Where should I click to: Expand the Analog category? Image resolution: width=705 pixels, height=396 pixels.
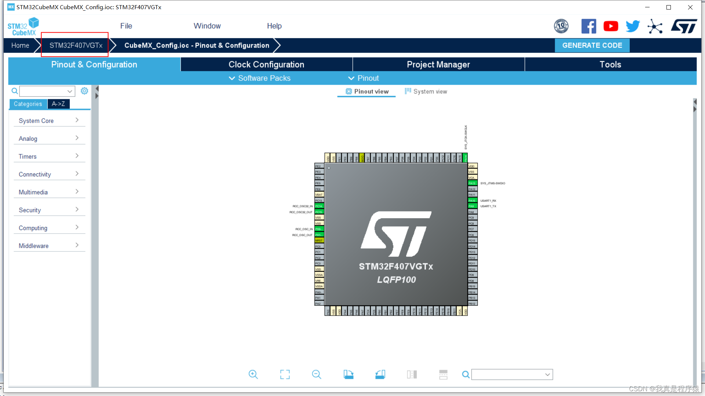tap(49, 139)
